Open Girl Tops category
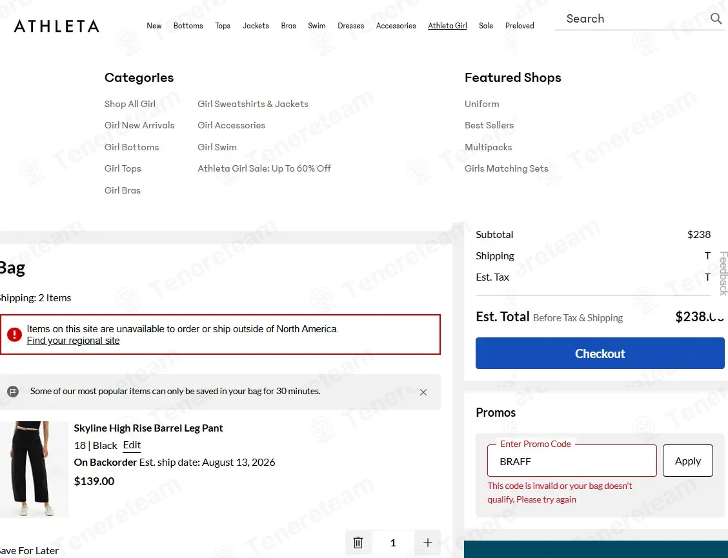728x558 pixels. (123, 168)
